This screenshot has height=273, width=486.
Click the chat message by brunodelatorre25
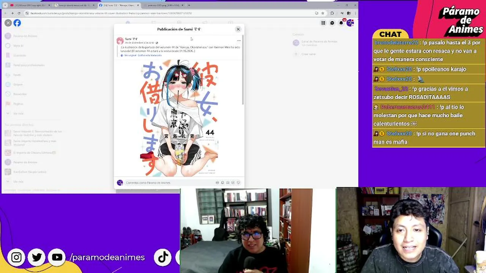[x=428, y=51]
